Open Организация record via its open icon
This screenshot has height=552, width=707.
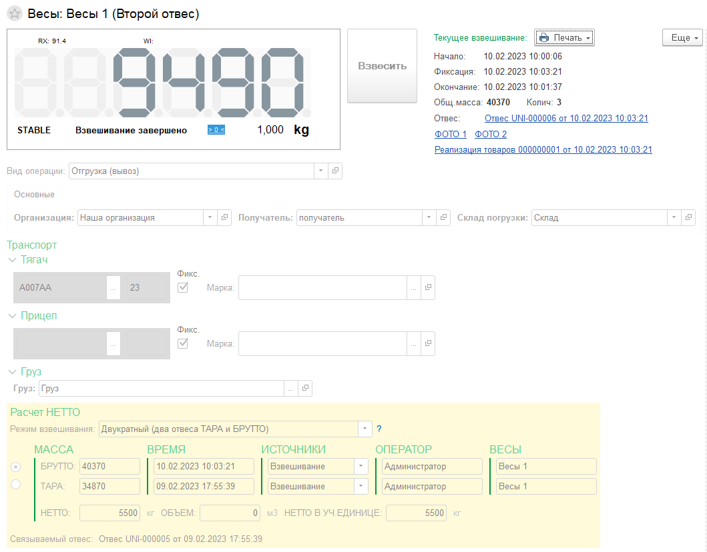pos(224,217)
